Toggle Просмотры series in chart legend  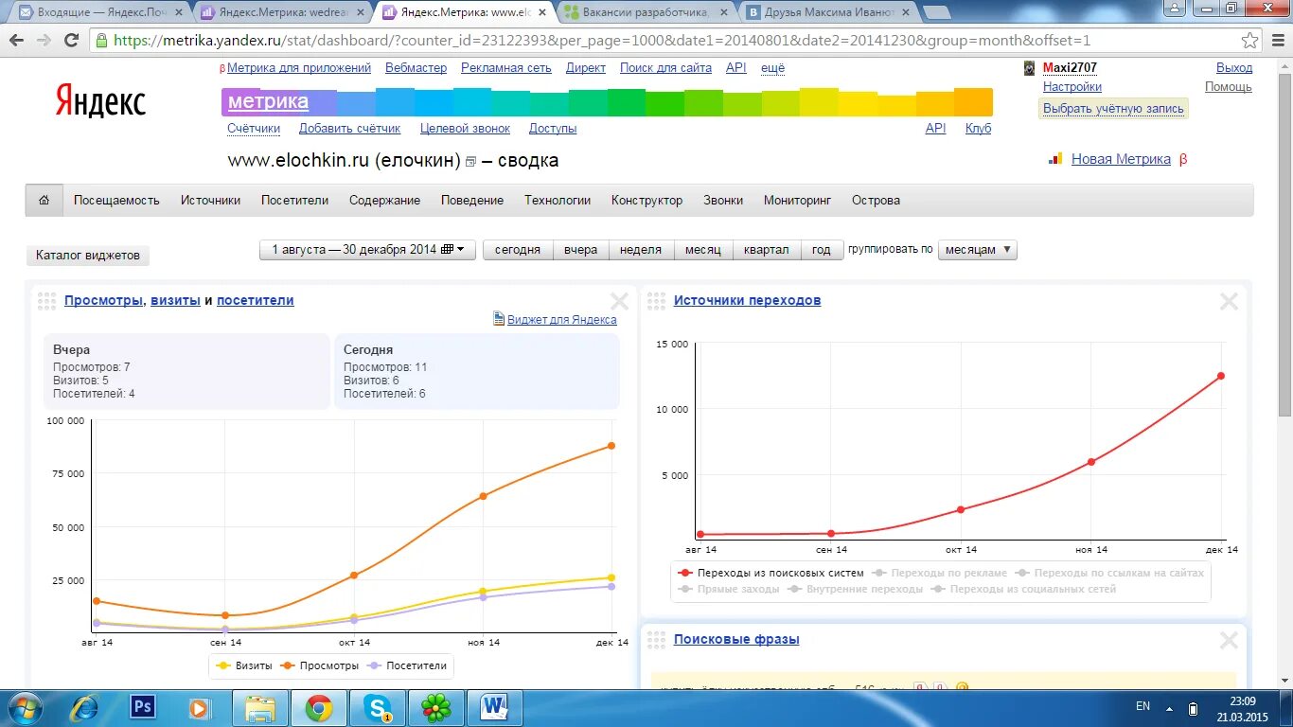320,665
